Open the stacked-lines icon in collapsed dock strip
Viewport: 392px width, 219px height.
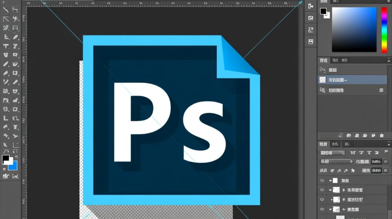(311, 42)
